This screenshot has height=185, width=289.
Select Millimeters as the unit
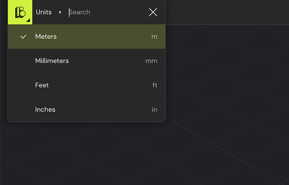pyautogui.click(x=87, y=61)
